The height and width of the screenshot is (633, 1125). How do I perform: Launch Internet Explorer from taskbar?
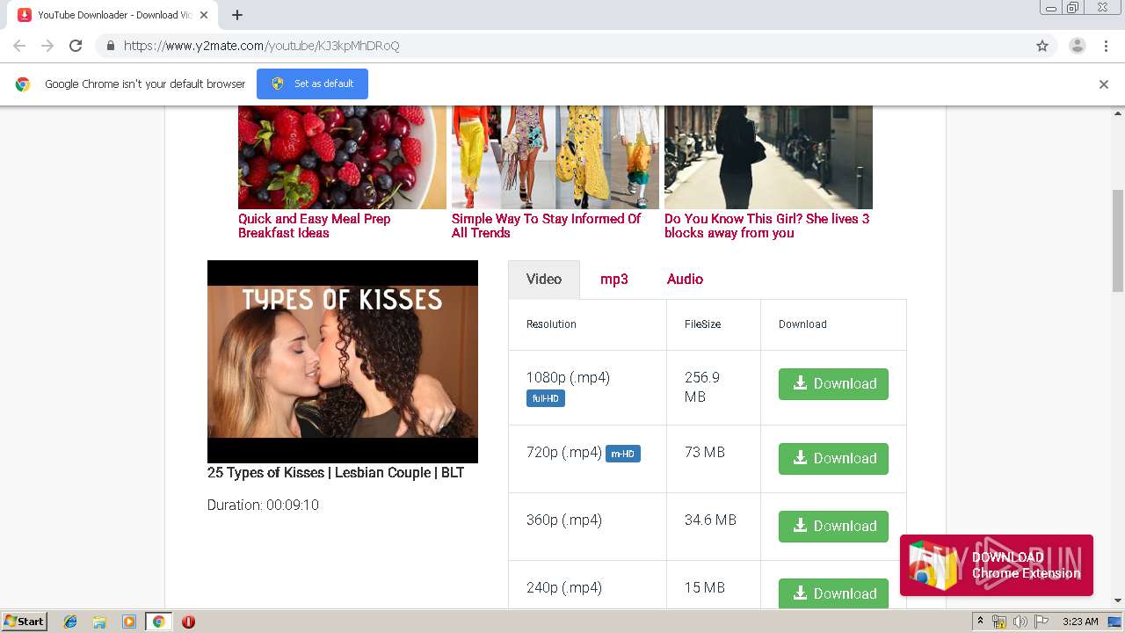pyautogui.click(x=70, y=622)
